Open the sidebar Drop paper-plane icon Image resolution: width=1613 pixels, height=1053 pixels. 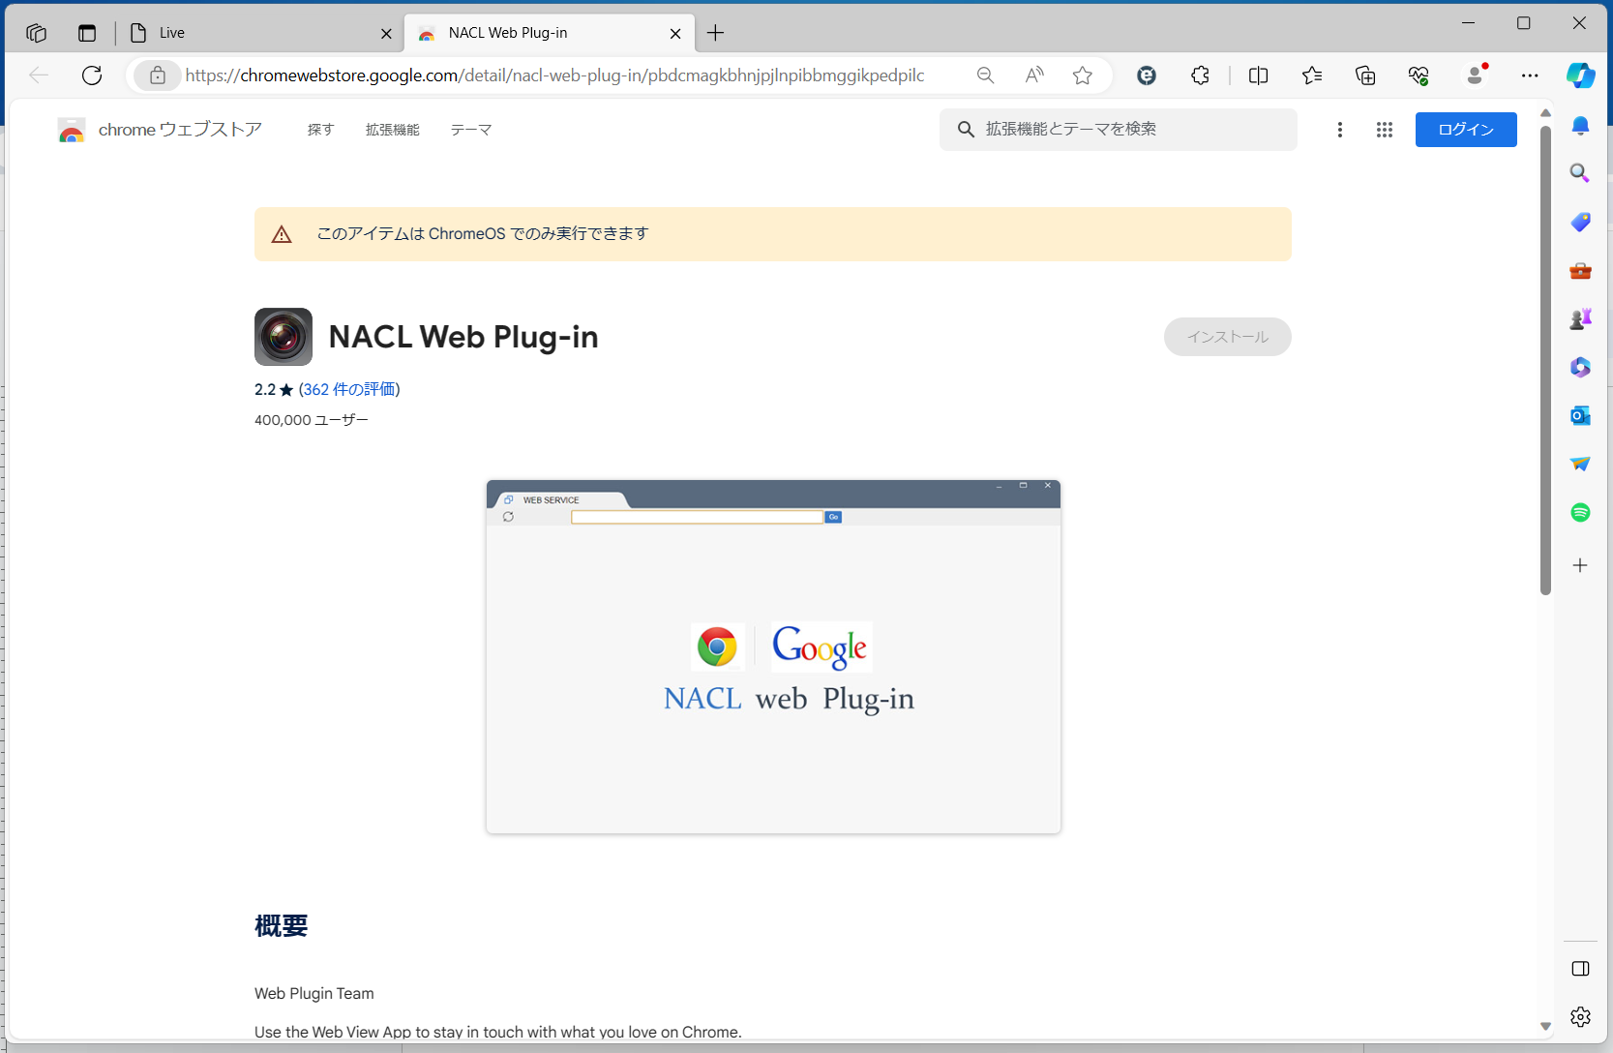[x=1580, y=464]
